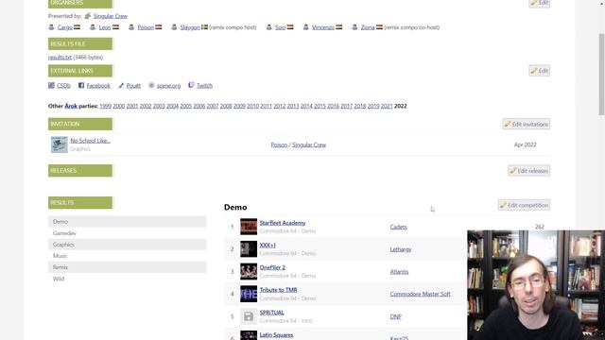Click the person icon beside Cargo
The width and height of the screenshot is (605, 340).
pyautogui.click(x=51, y=27)
